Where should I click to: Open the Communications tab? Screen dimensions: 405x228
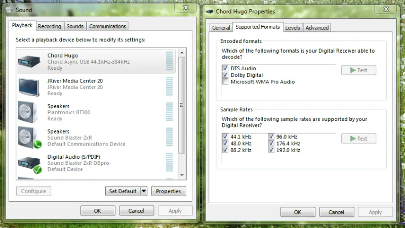point(107,26)
